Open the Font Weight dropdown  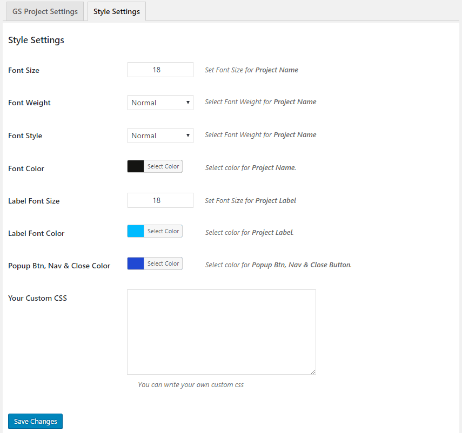coord(160,102)
